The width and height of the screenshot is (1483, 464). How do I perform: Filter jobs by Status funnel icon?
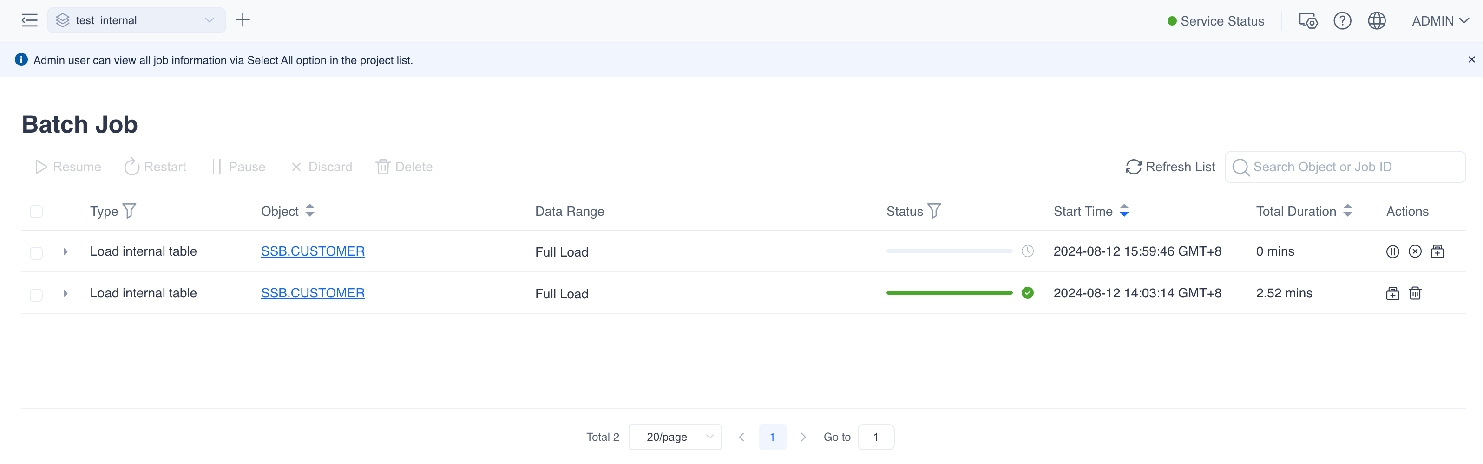coord(934,211)
